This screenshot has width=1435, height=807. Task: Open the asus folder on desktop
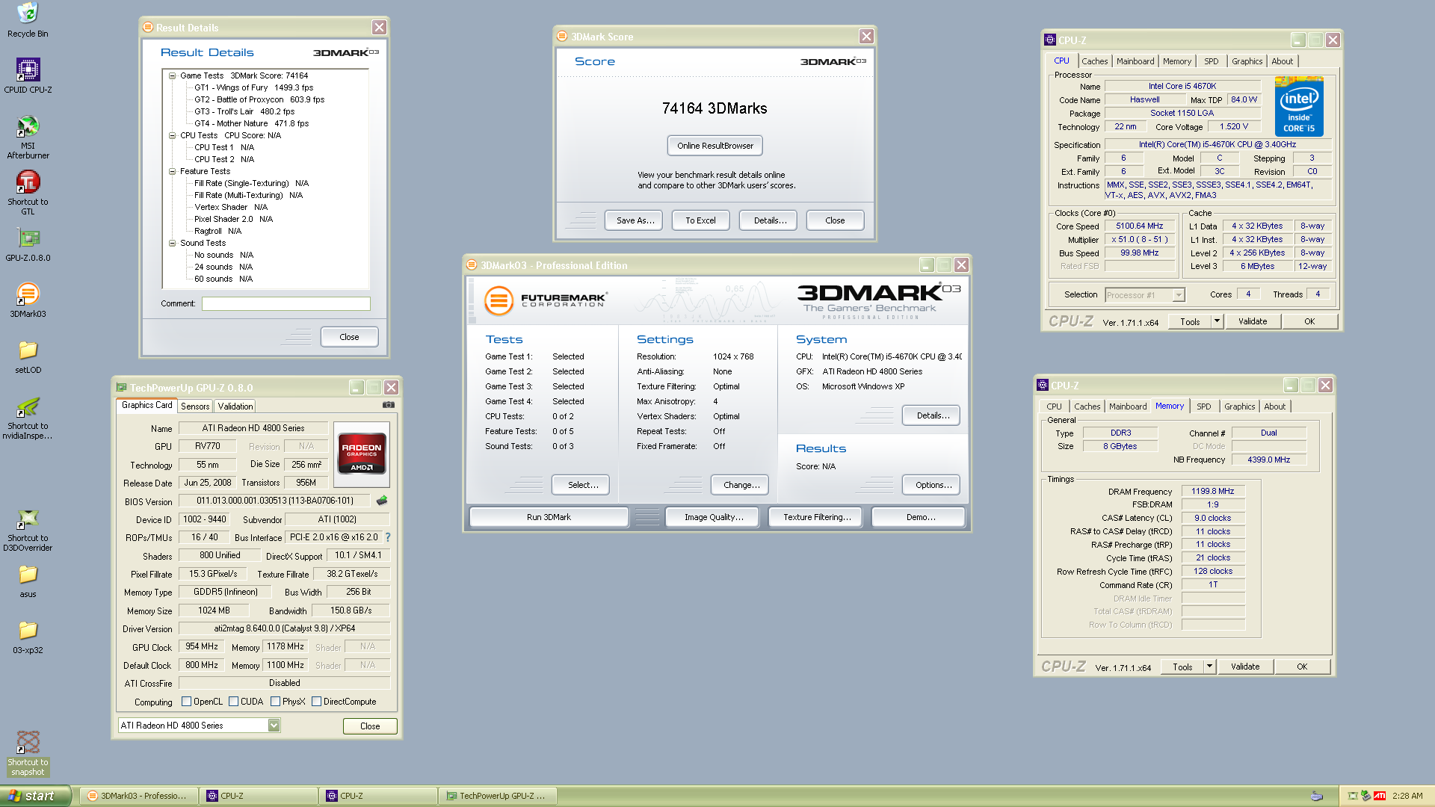point(28,581)
